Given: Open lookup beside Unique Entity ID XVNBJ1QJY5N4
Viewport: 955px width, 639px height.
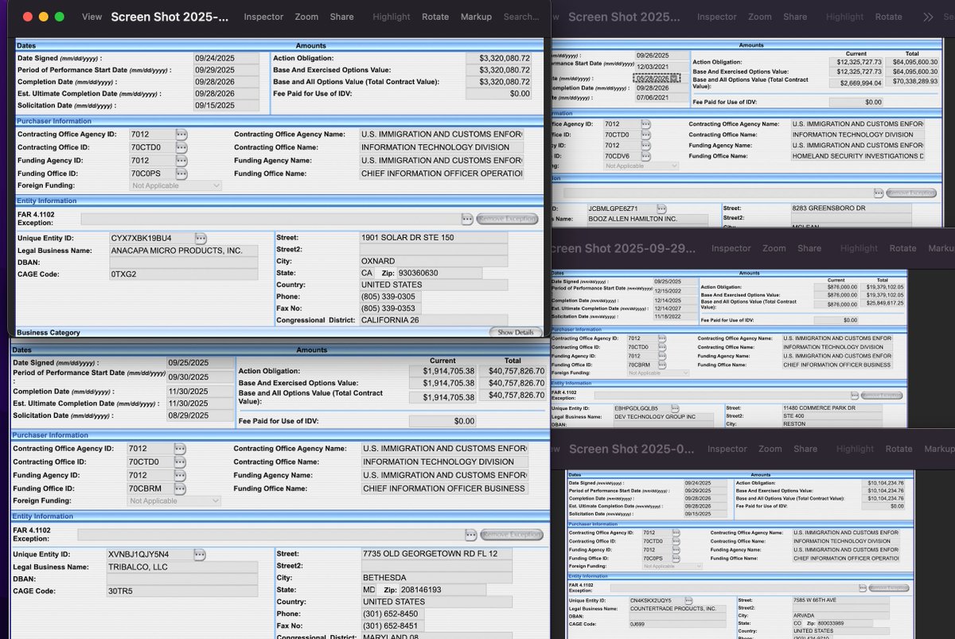Looking at the screenshot, I should point(199,554).
